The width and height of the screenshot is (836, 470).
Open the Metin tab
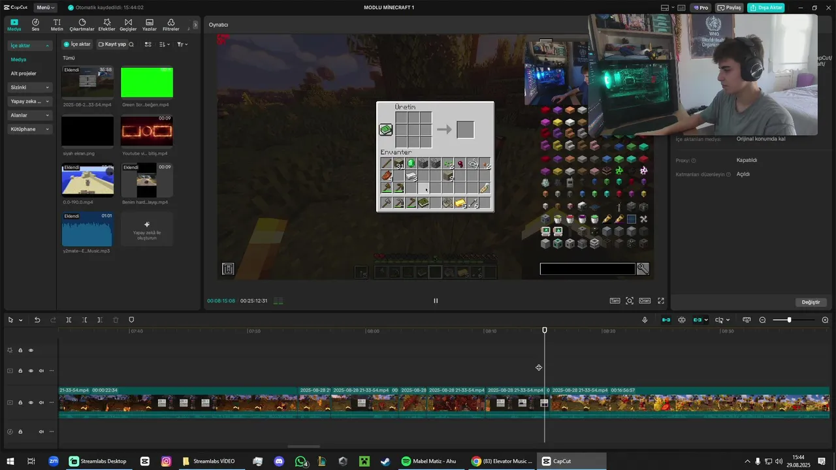click(57, 25)
